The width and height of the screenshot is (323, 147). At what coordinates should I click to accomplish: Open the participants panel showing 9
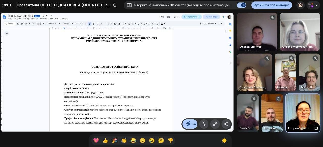point(313,5)
